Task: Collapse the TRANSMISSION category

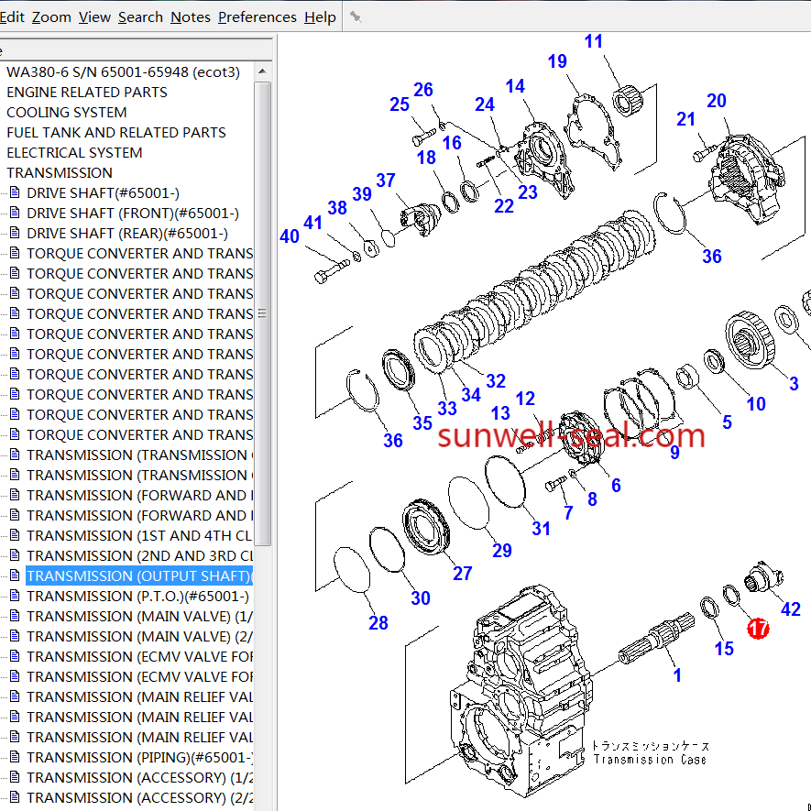Action: click(x=59, y=173)
